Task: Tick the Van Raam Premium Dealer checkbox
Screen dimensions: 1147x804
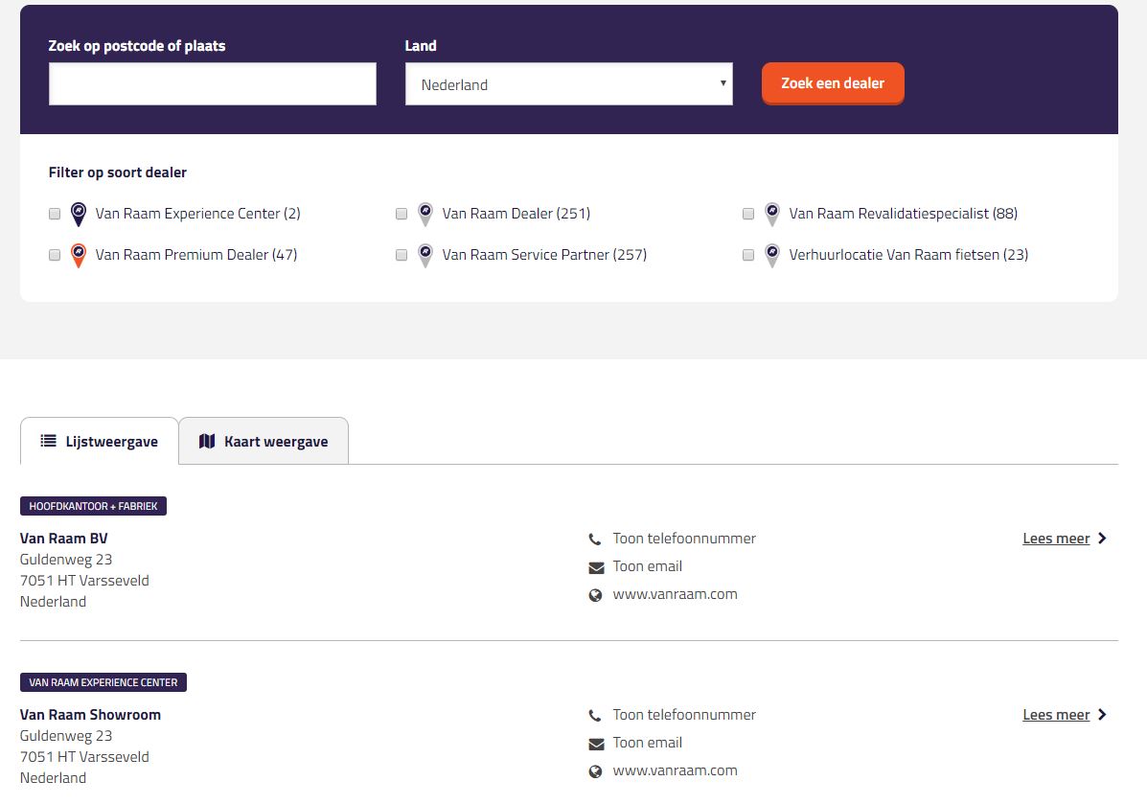Action: (x=54, y=255)
